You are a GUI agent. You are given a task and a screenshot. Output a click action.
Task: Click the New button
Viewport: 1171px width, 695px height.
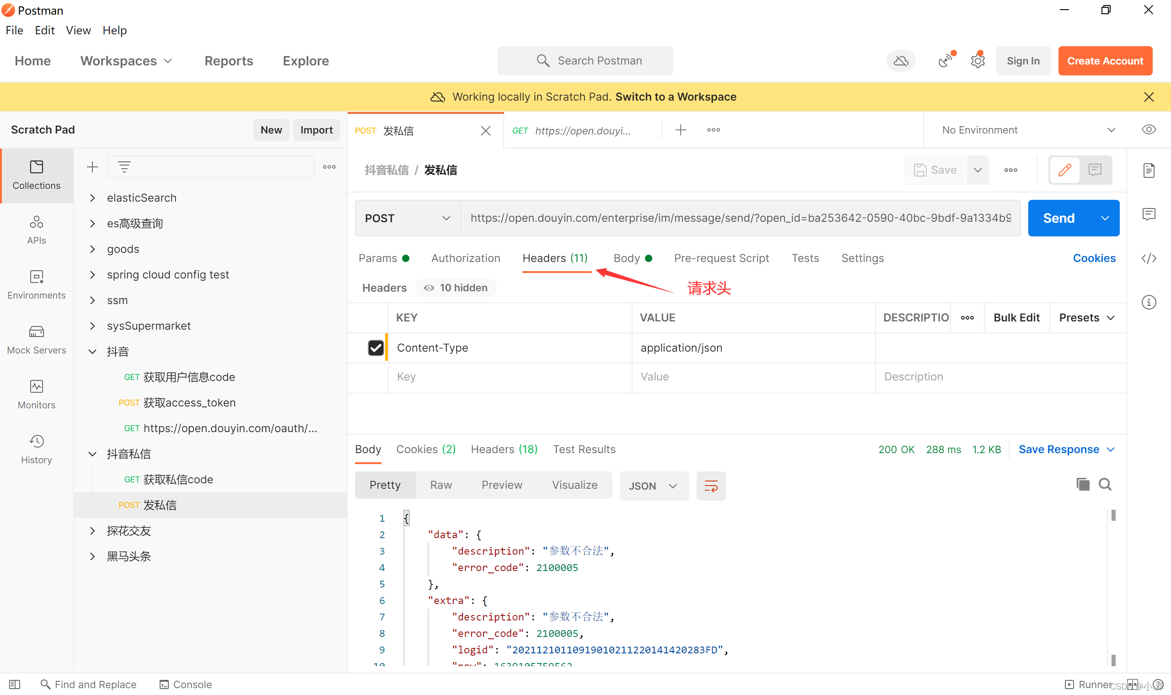click(x=271, y=130)
